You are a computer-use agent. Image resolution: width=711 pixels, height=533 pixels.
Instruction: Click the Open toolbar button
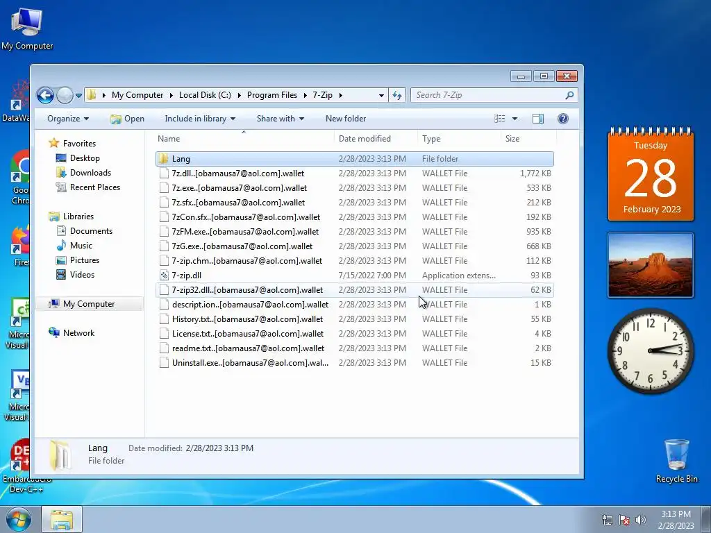click(128, 119)
